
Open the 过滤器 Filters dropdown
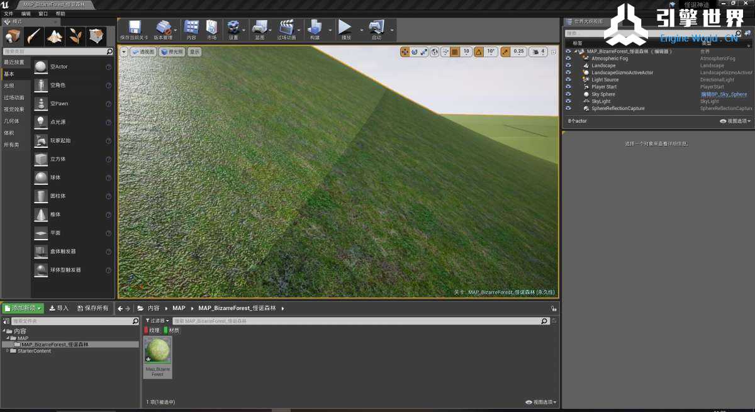(158, 321)
